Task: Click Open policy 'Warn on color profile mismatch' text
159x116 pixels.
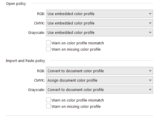Action: tap(78, 43)
